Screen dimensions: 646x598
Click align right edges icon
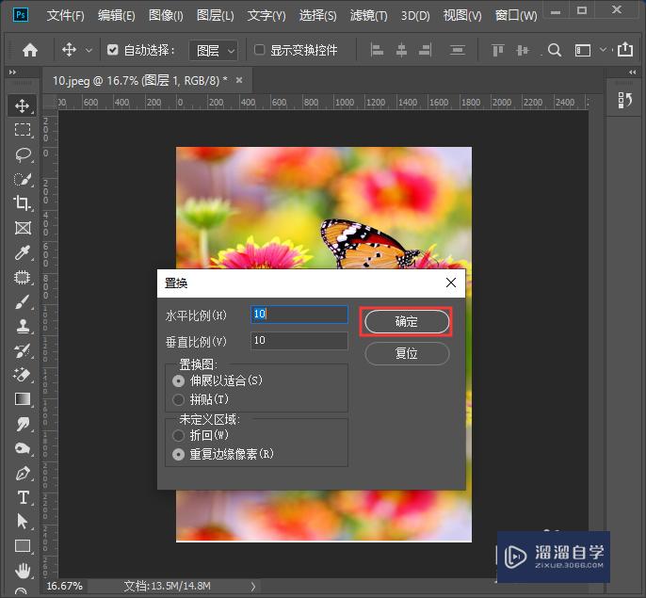(425, 50)
